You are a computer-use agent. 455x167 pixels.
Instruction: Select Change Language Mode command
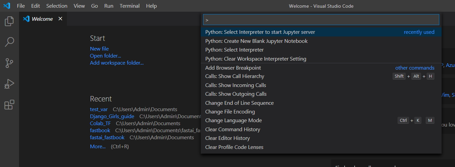coord(234,120)
